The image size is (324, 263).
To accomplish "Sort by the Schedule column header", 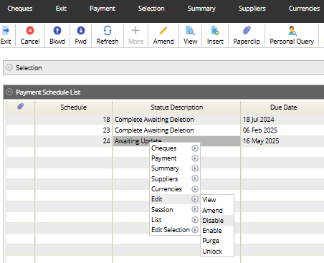I will pos(73,107).
